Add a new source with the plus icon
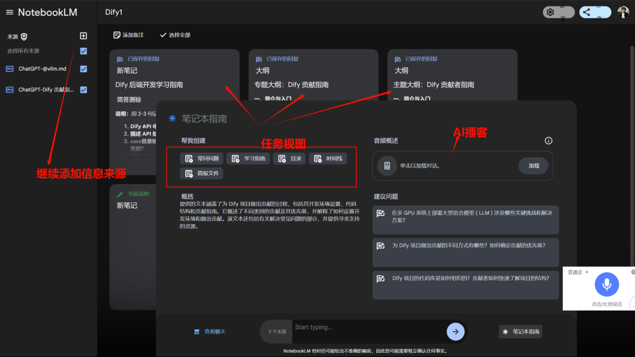Screen dimensions: 635x357 (83, 35)
